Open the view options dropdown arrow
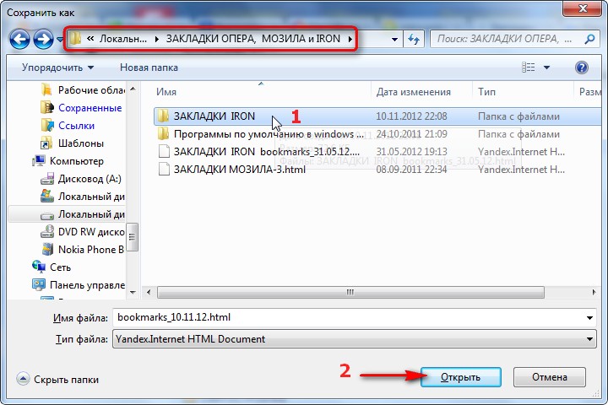The image size is (608, 405). 546,67
